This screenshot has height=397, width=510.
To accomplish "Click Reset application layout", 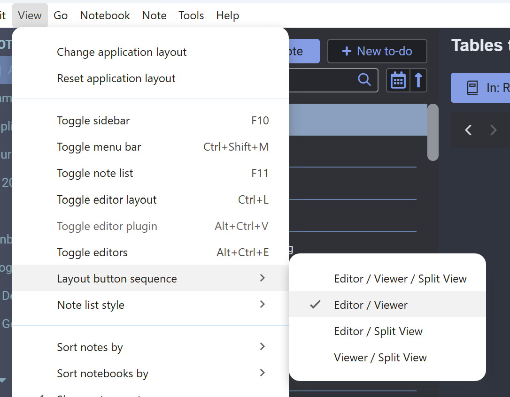I will point(116,78).
